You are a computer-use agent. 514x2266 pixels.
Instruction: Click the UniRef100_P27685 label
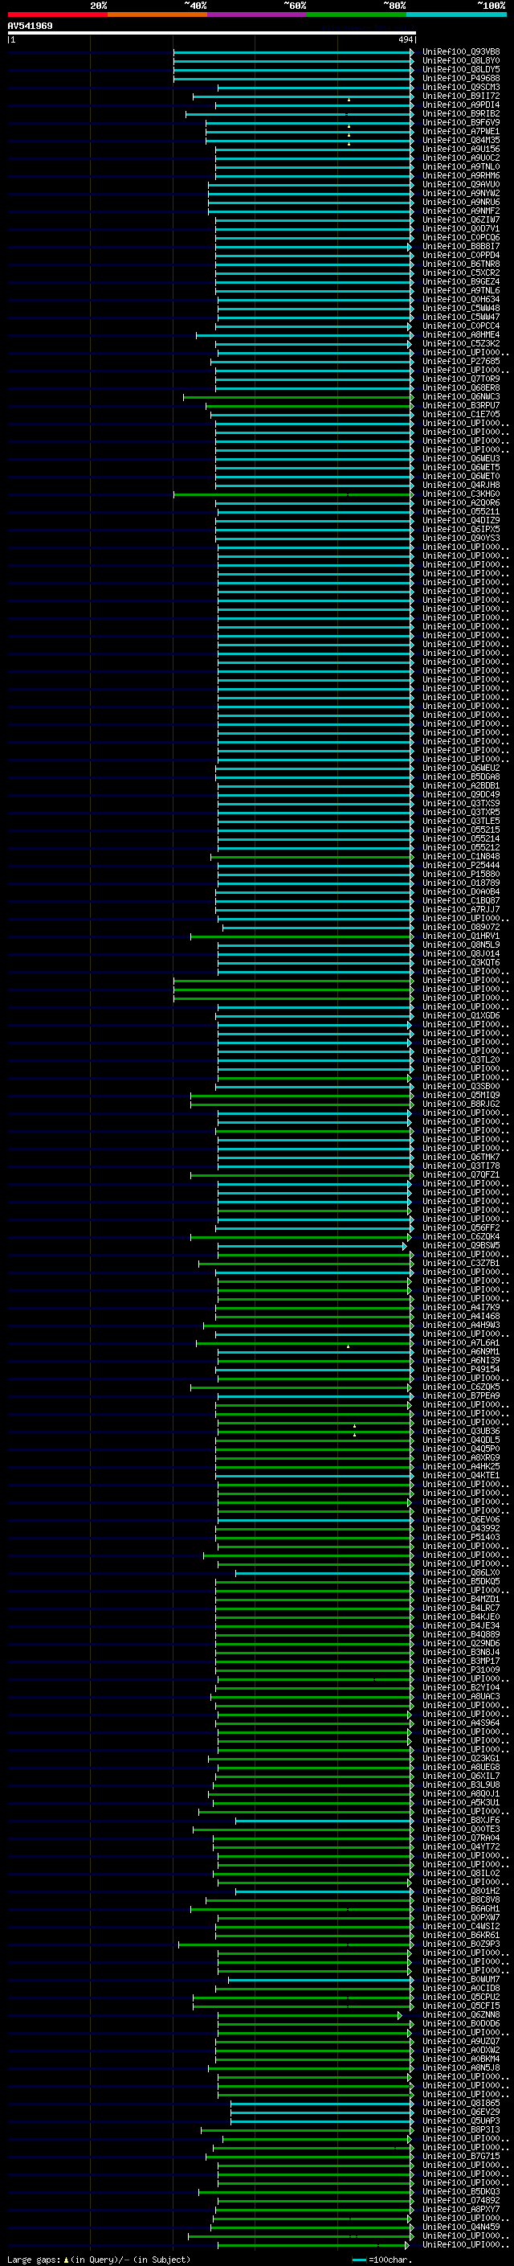[461, 362]
